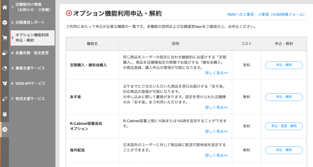This screenshot has width=313, height=167.
Task: Click the 説明 column header
Action: pos(176,44)
